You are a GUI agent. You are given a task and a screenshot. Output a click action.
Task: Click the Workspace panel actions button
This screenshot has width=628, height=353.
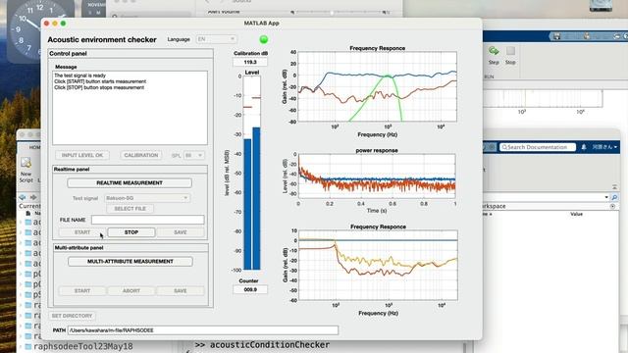[x=612, y=206]
